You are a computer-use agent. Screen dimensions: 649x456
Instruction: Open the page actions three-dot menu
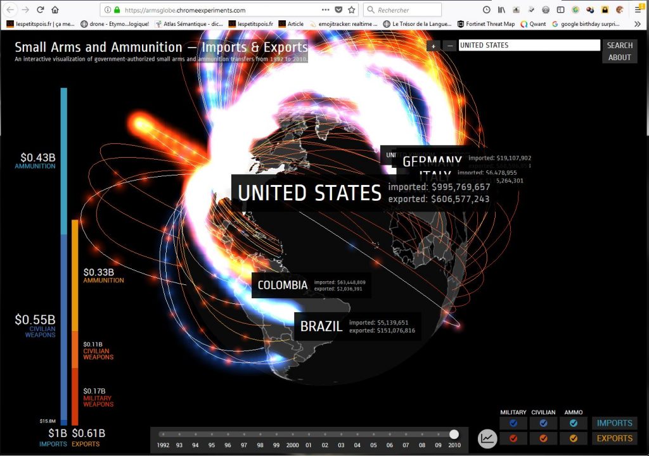[325, 9]
